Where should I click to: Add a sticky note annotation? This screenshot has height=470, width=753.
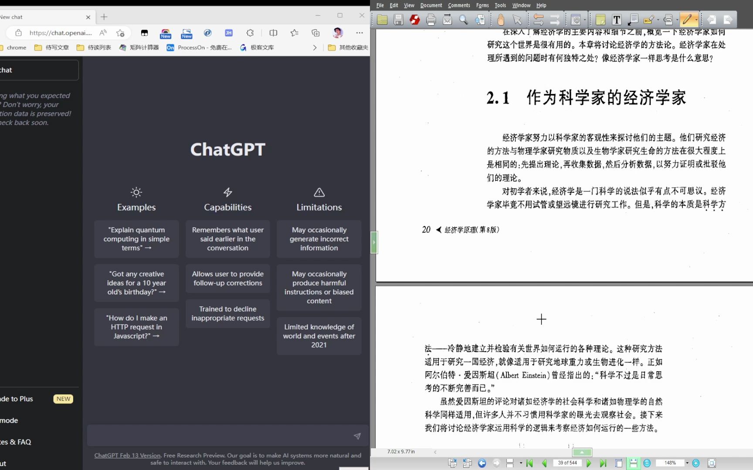[600, 20]
